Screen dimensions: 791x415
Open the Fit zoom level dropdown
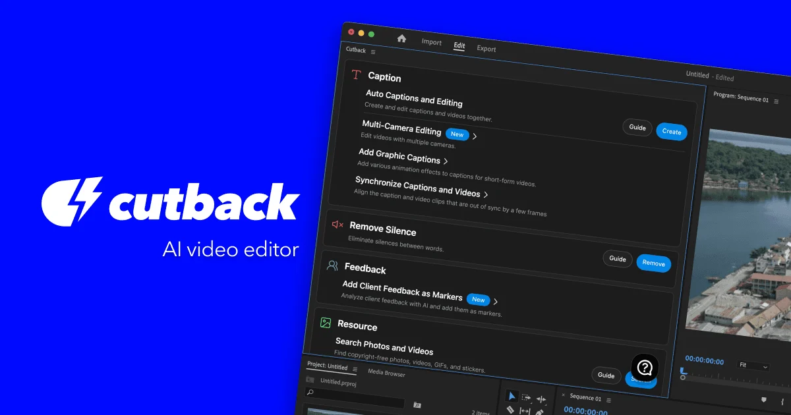coord(753,366)
